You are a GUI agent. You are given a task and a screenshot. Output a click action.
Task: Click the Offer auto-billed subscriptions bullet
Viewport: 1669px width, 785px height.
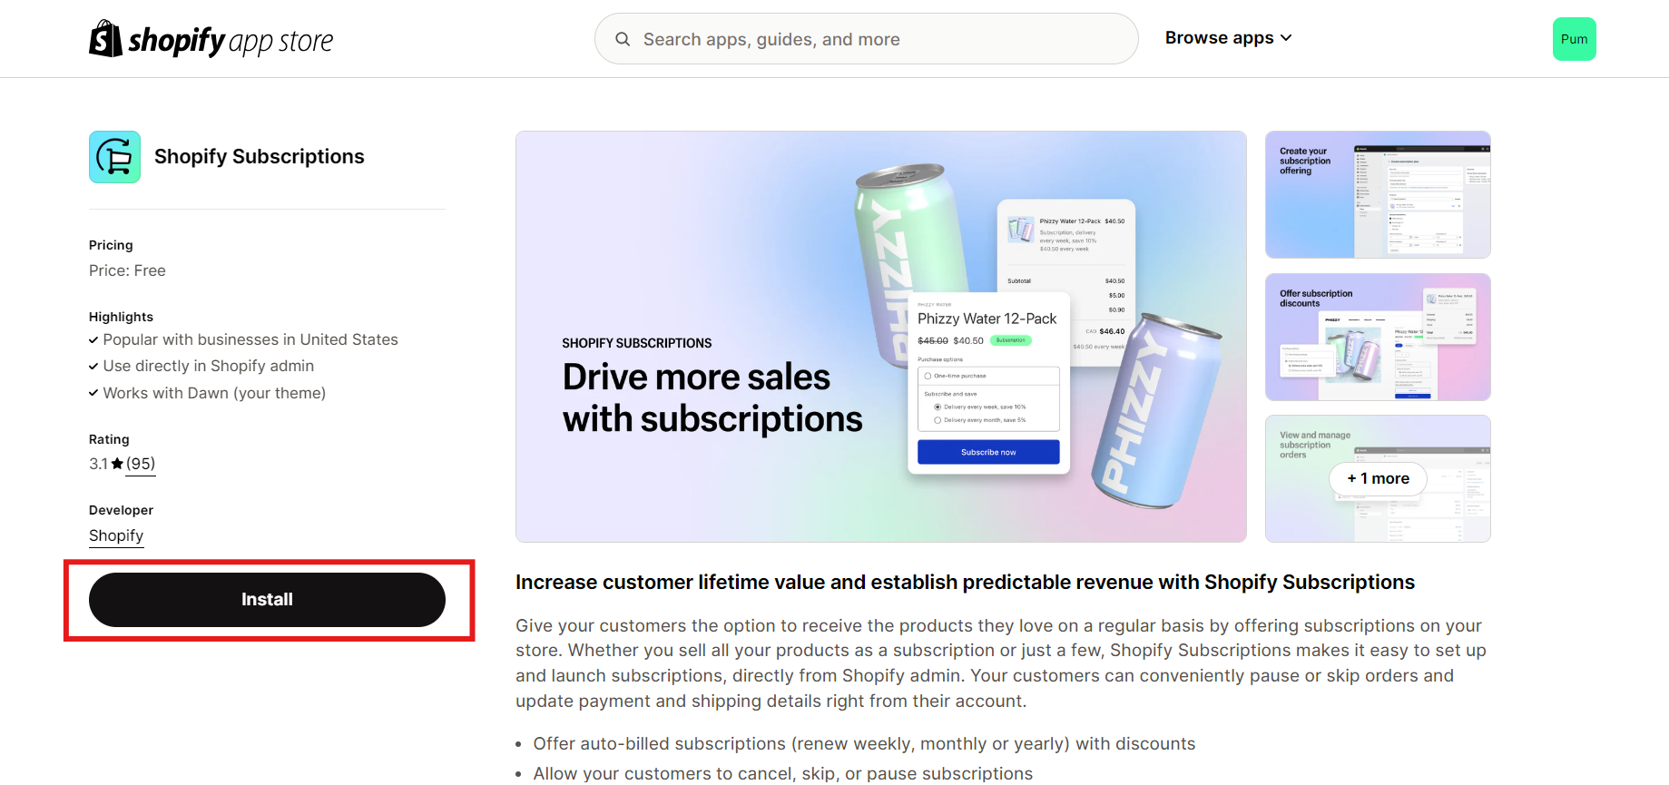(865, 744)
